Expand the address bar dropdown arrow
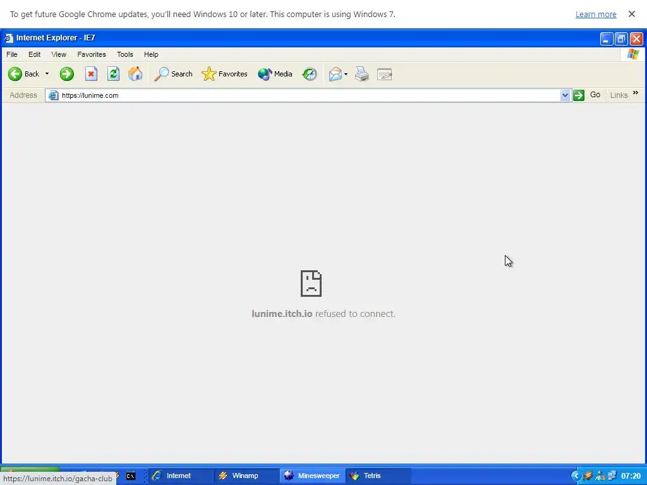This screenshot has height=485, width=647. 565,95
